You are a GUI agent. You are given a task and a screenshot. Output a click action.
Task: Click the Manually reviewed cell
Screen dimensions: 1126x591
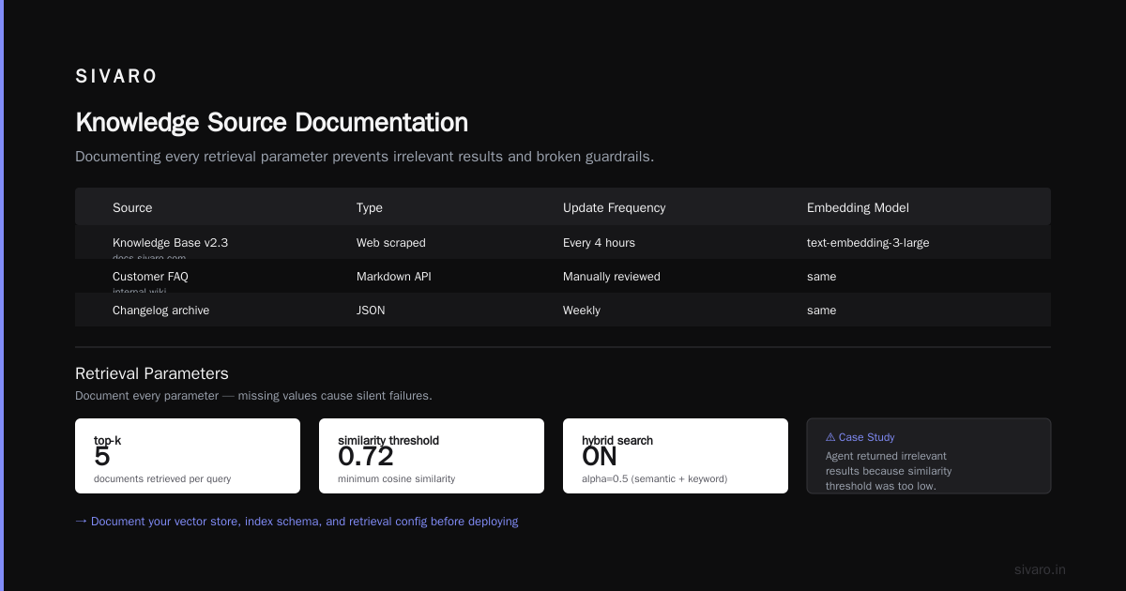click(612, 276)
